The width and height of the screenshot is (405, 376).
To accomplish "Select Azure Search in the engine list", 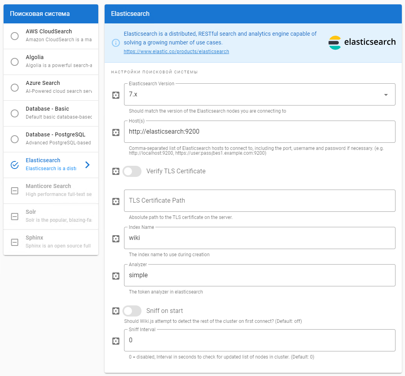I will point(15,88).
